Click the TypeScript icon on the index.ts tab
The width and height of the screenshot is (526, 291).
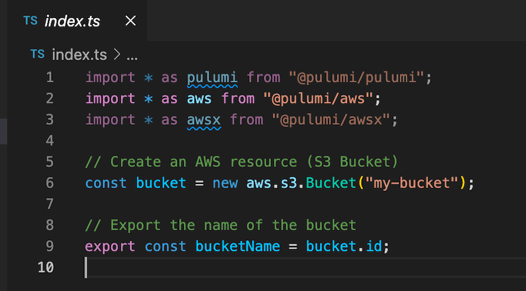point(30,21)
